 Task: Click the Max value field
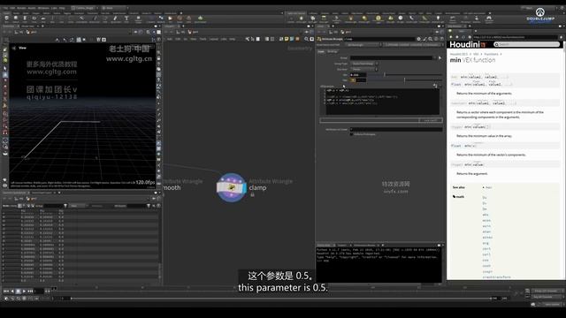[x=357, y=79]
